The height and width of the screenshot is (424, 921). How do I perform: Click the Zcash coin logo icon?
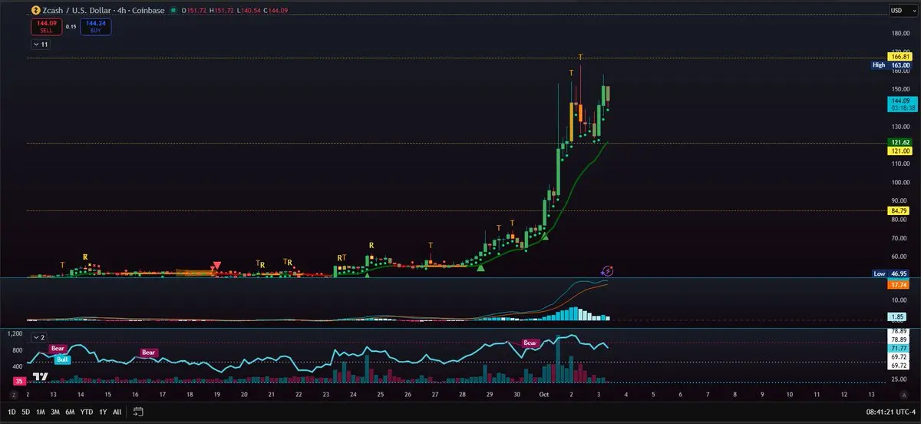[35, 10]
